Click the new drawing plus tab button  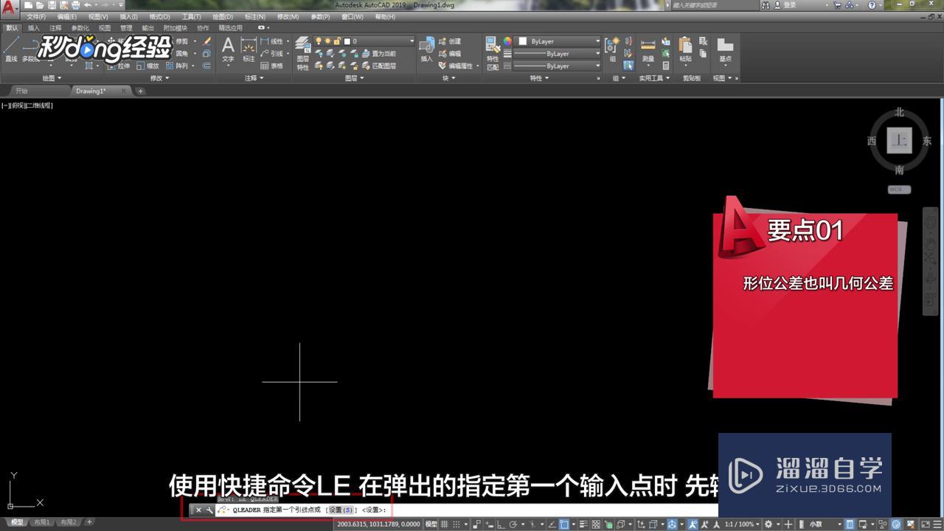140,91
